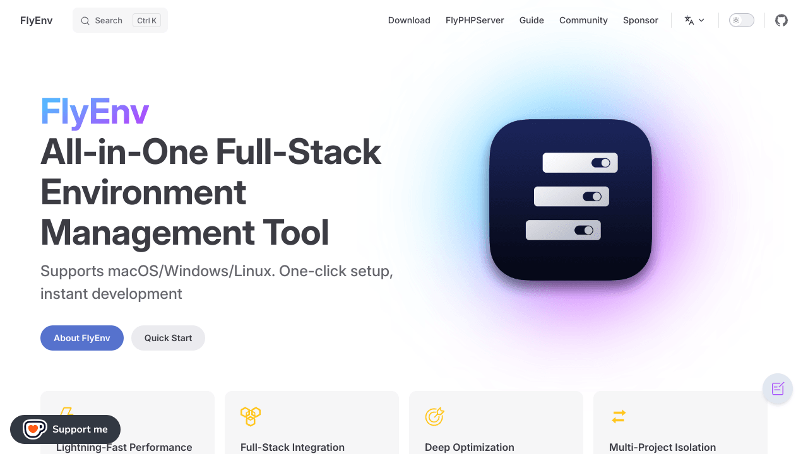The height and width of the screenshot is (454, 808).
Task: Open the Sponsor page link
Action: click(640, 20)
